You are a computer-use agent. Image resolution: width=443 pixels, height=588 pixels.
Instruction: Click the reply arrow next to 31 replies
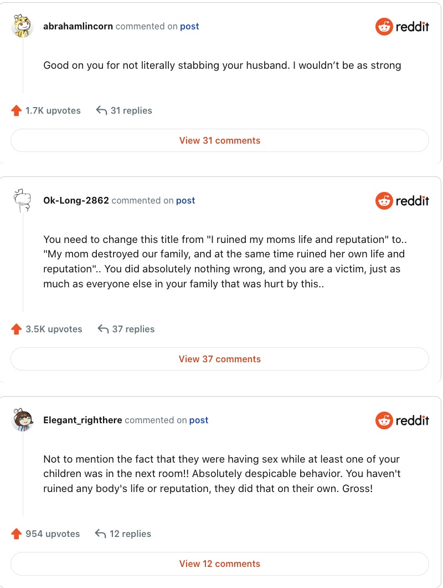pos(101,110)
